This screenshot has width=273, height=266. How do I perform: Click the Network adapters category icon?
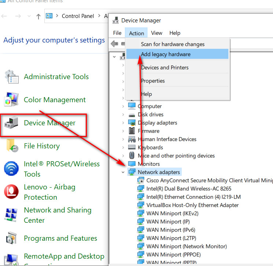[132, 172]
